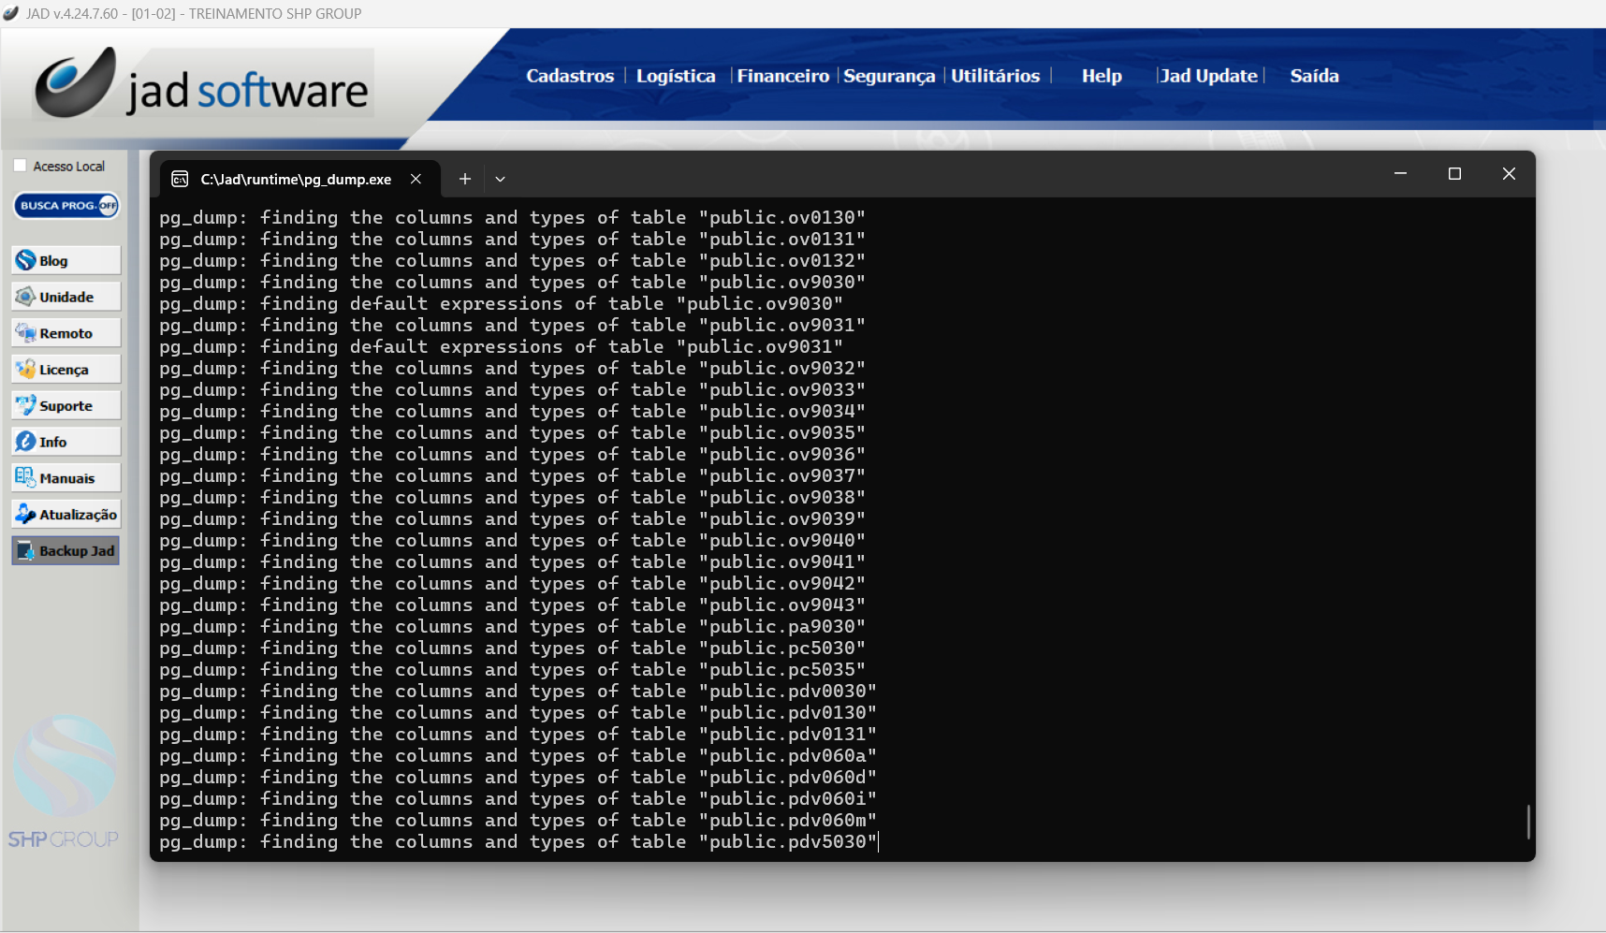Image resolution: width=1606 pixels, height=933 pixels.
Task: Open Manuais from the sidebar
Action: click(26, 478)
